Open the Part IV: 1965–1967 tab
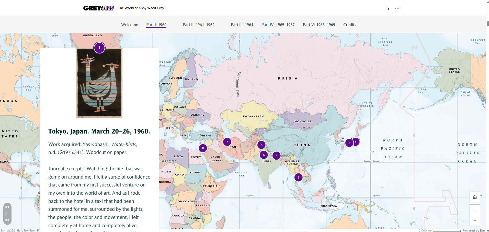This screenshot has width=489, height=232. [278, 25]
